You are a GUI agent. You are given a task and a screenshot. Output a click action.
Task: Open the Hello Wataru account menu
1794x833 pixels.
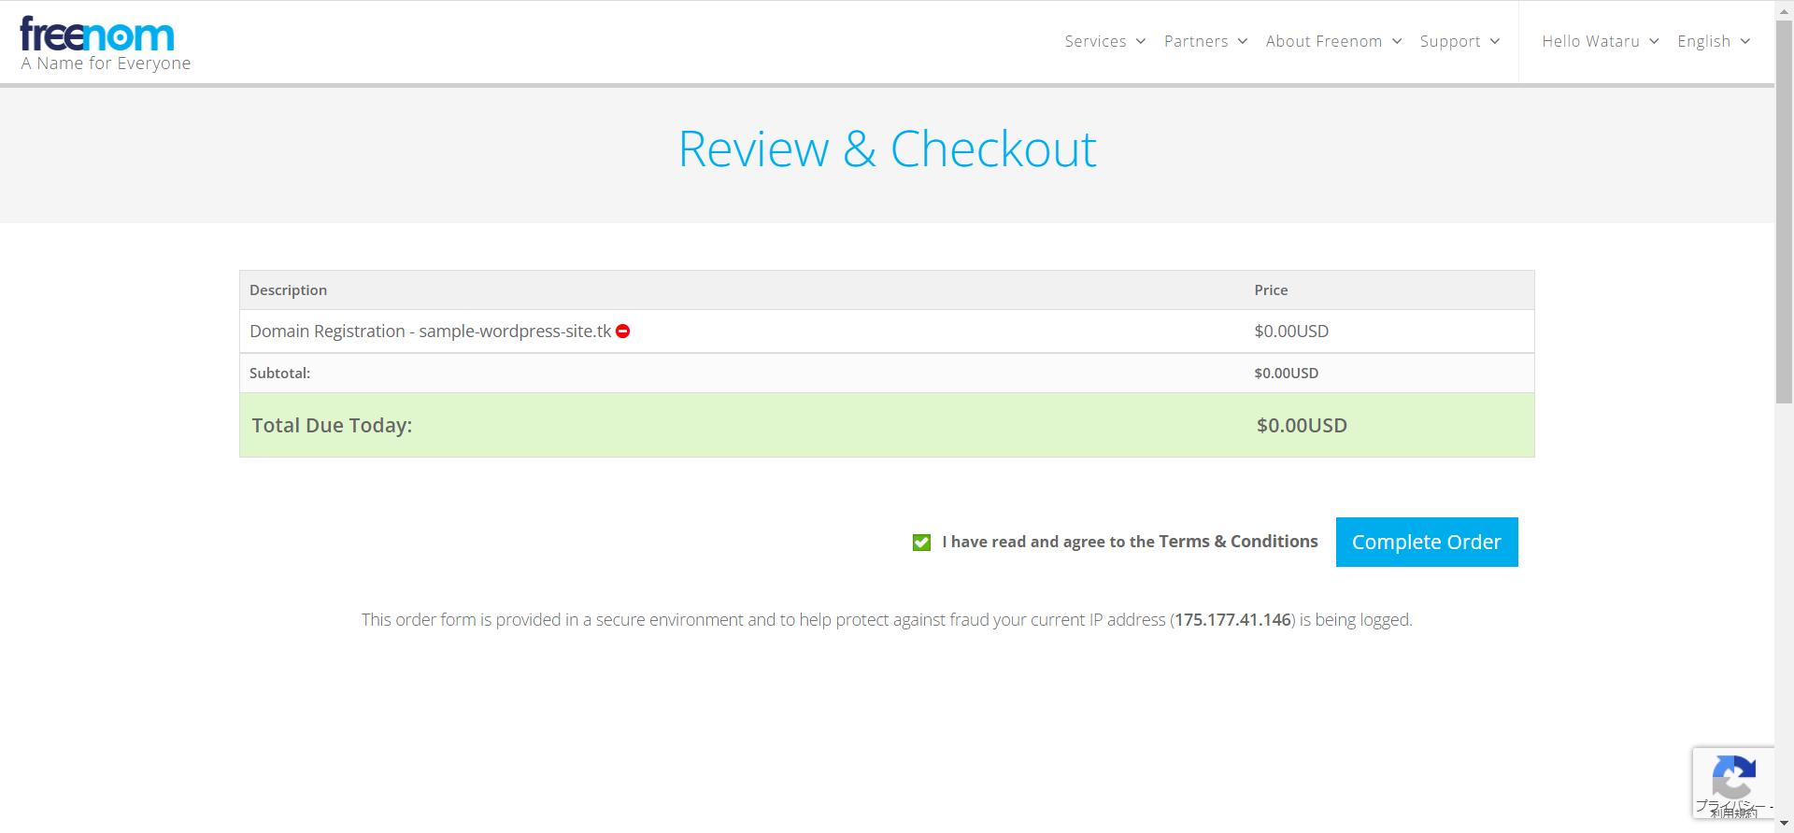point(1600,41)
